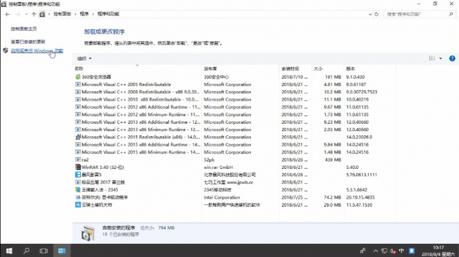Screen dimensions: 459x257
Task: Click version 20.19.15.4835
Action: [x=360, y=197]
